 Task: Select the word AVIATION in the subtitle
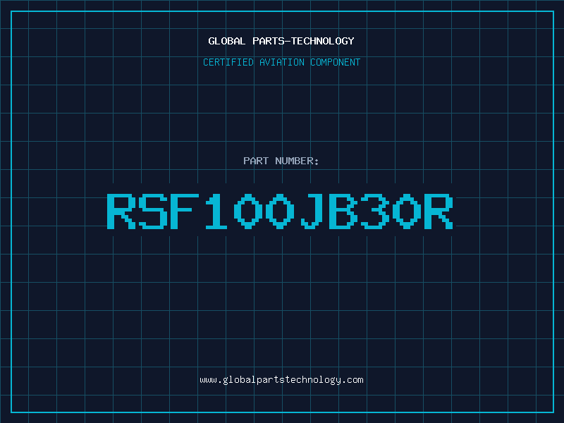tap(282, 62)
